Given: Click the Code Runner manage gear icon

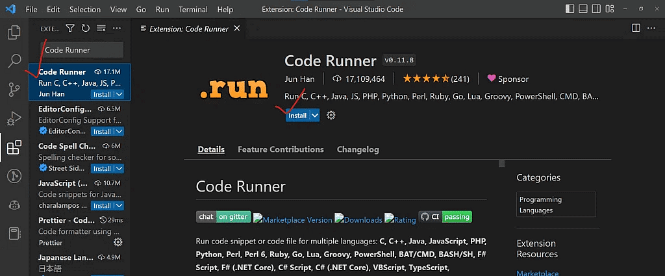Looking at the screenshot, I should (x=331, y=116).
